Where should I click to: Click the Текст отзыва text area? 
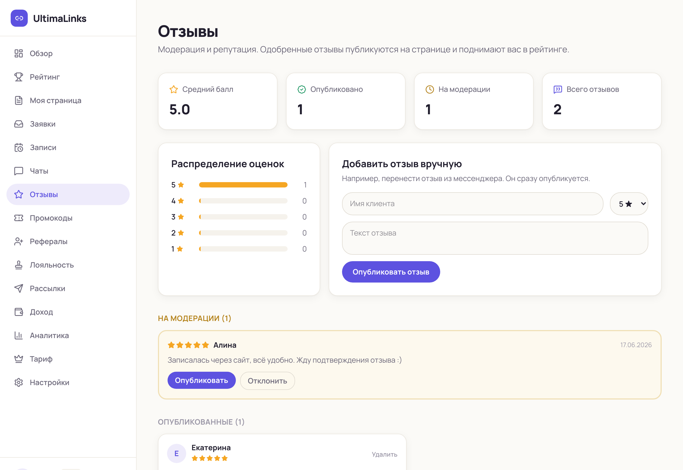coord(495,238)
